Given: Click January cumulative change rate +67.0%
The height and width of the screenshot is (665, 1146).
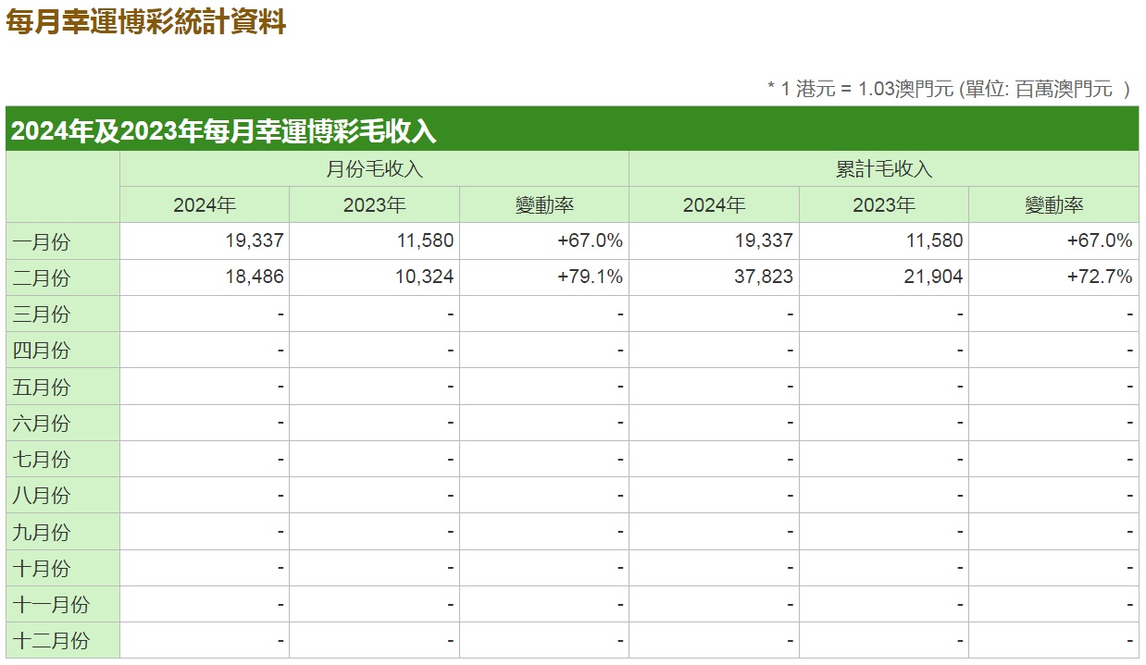Looking at the screenshot, I should 1100,240.
